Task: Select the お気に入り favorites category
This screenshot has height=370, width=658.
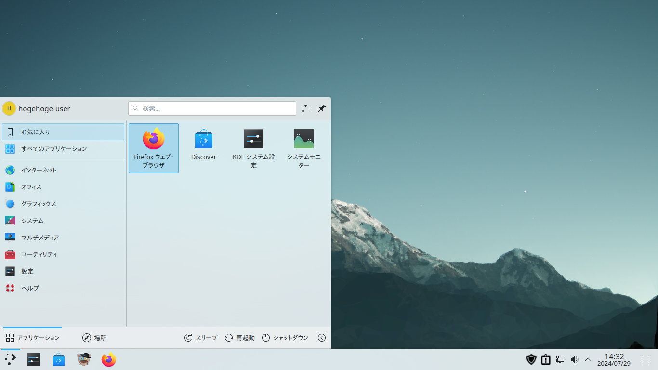Action: [63, 132]
